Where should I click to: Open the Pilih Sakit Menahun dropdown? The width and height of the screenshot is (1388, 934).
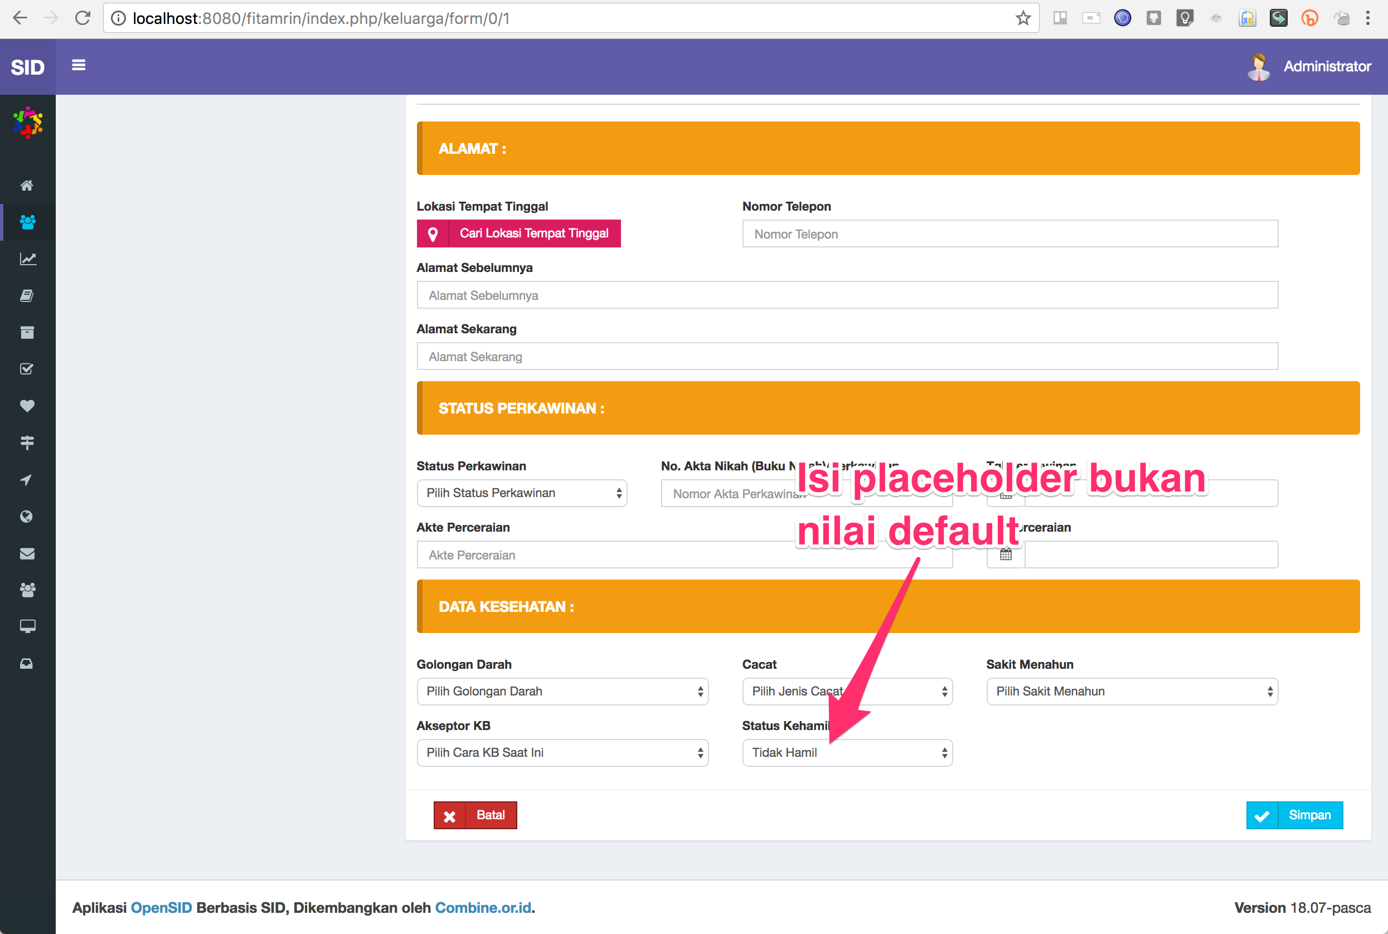tap(1131, 691)
